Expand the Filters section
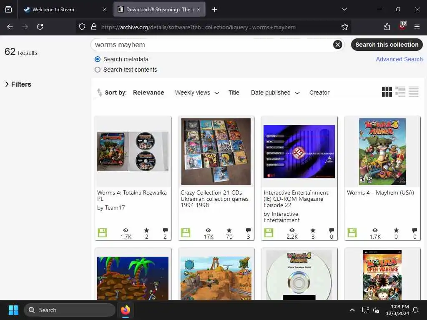The width and height of the screenshot is (427, 320). [x=18, y=84]
